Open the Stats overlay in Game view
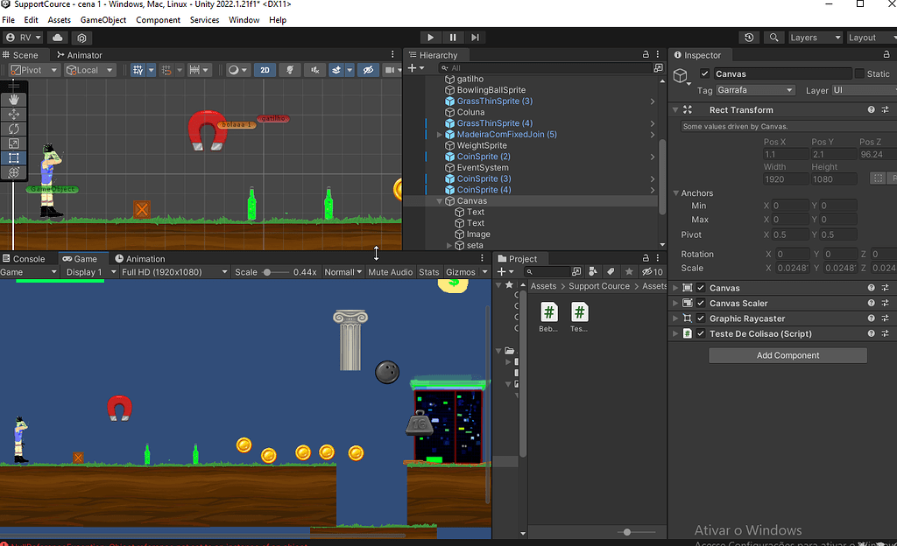The image size is (897, 546). [428, 271]
